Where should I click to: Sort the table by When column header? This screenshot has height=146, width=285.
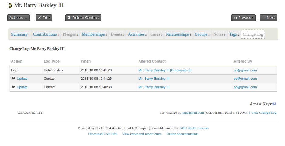click(x=86, y=61)
